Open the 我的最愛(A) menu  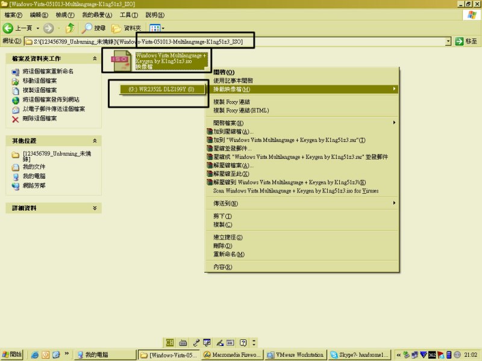tap(97, 14)
